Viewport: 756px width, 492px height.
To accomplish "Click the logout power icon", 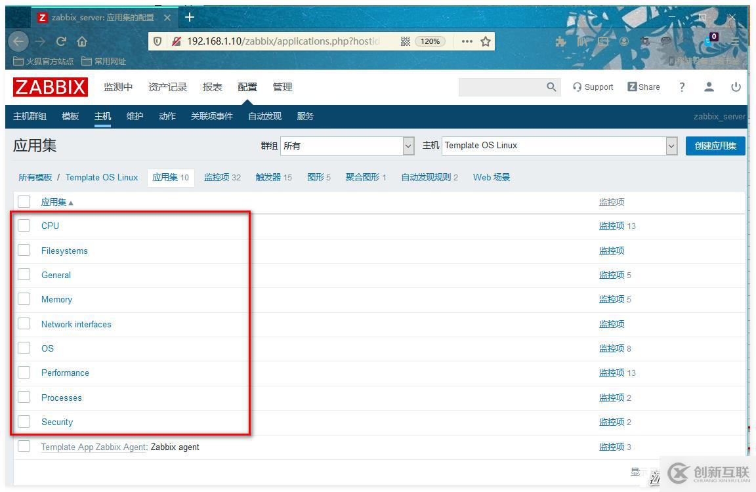I will point(736,87).
